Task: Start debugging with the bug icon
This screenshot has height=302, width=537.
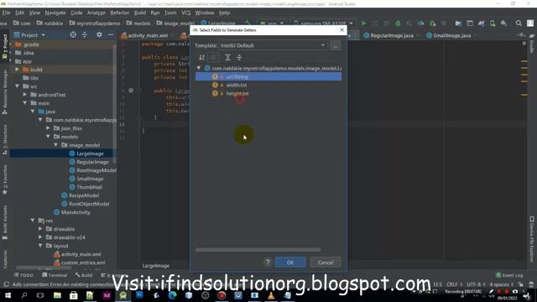Action: tap(398, 23)
